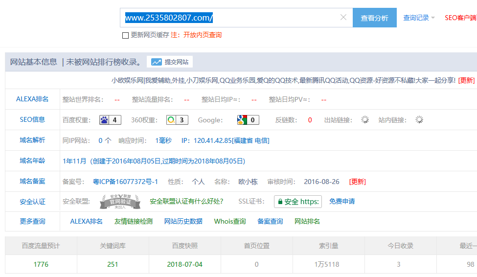Image resolution: width=477 pixels, height=277 pixels.
Task: Click the 审核时间 date 2016-08-26
Action: tap(321, 182)
